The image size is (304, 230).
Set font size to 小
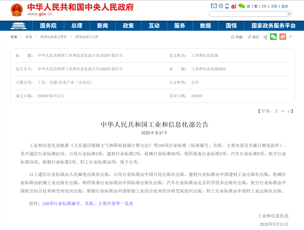pos(289,111)
